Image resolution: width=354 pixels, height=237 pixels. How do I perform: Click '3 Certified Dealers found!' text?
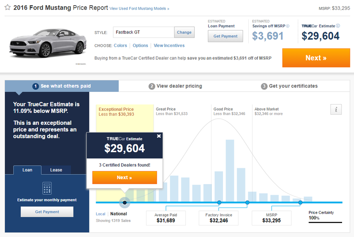pos(125,165)
